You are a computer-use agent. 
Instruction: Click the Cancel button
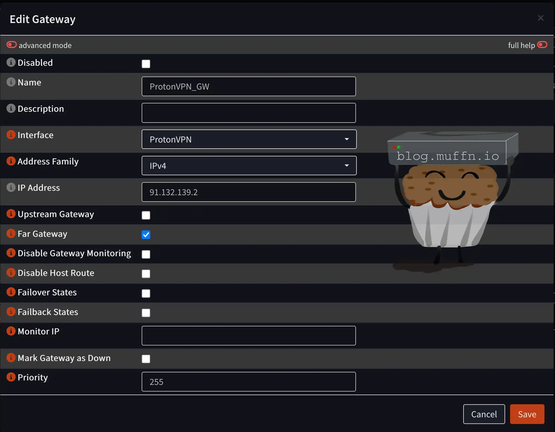coord(484,414)
